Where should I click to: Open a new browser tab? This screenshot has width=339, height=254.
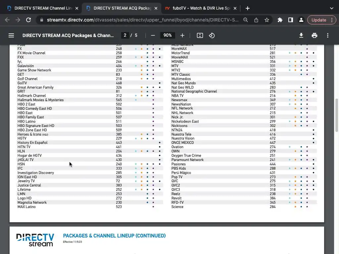248,8
